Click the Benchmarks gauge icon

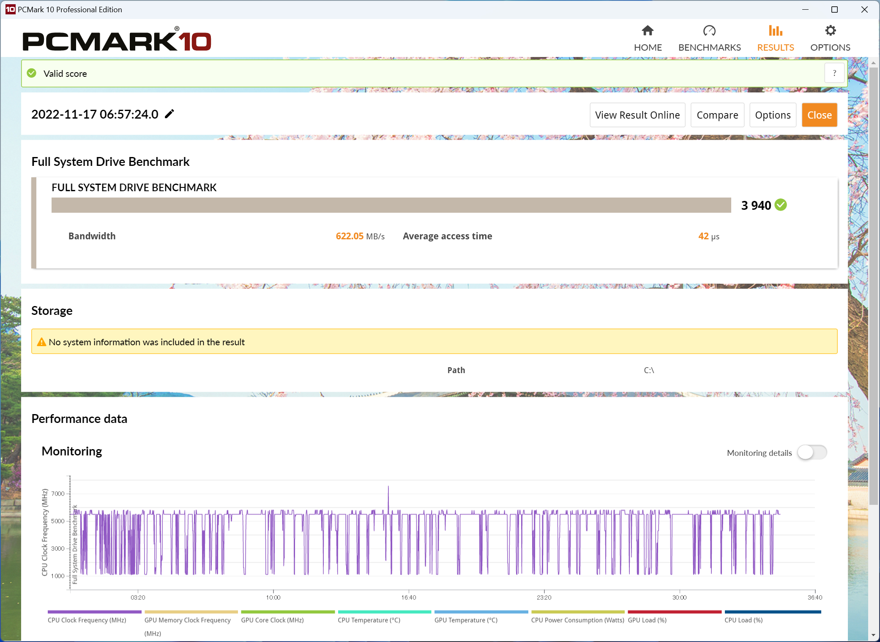click(x=709, y=30)
